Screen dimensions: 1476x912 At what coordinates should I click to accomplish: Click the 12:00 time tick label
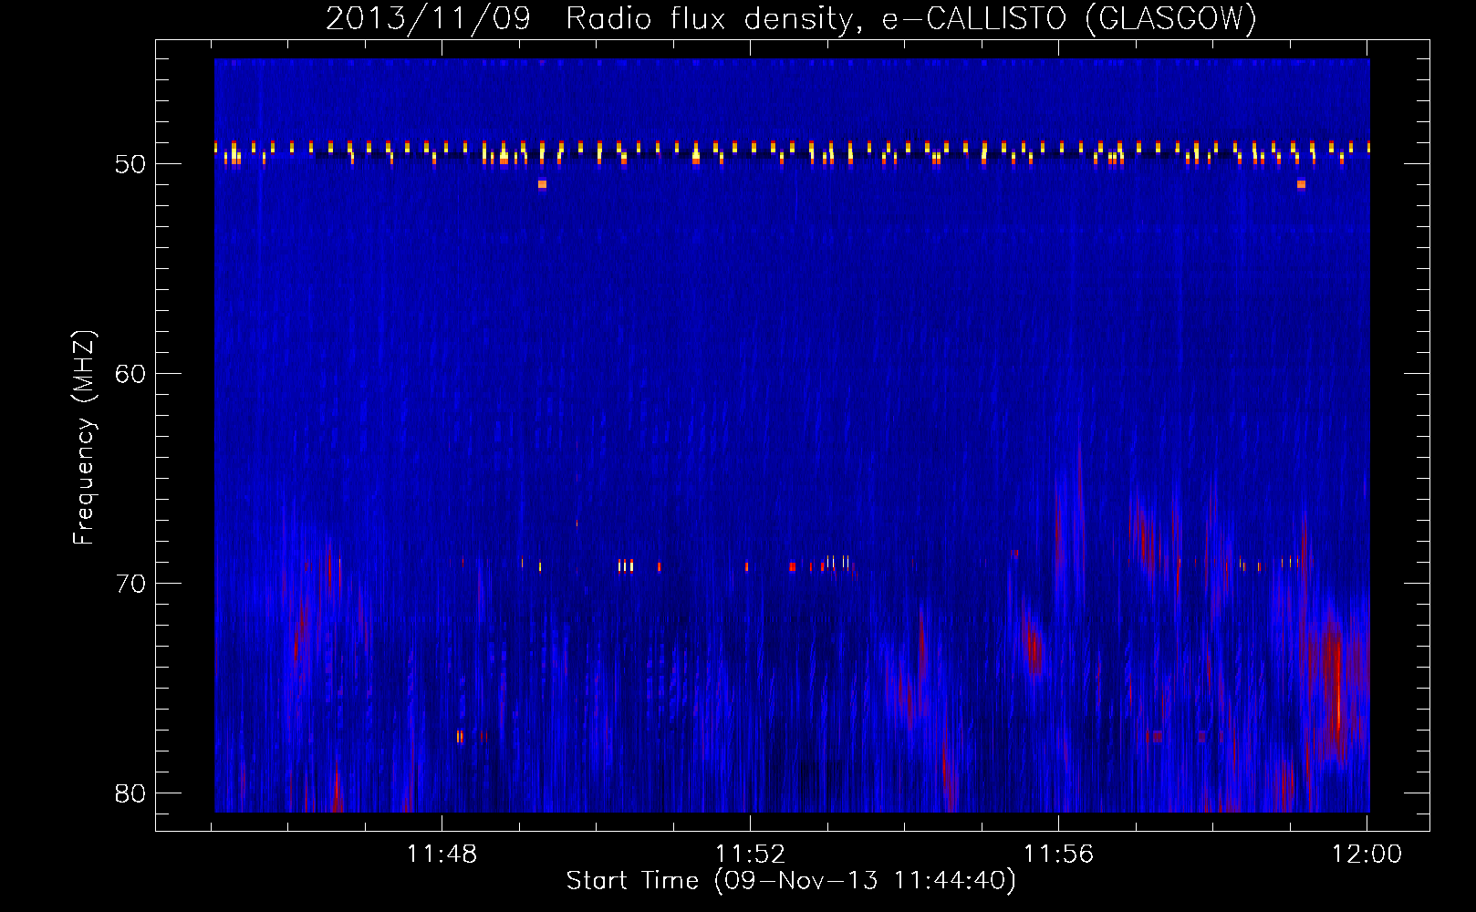pyautogui.click(x=1367, y=855)
